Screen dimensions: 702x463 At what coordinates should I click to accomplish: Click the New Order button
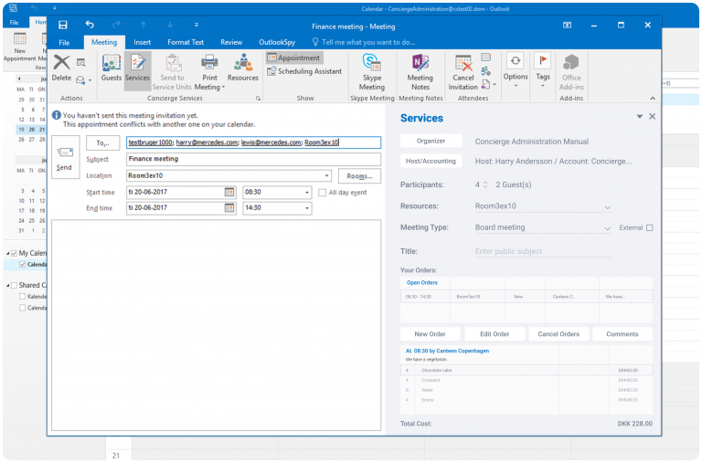[430, 334]
